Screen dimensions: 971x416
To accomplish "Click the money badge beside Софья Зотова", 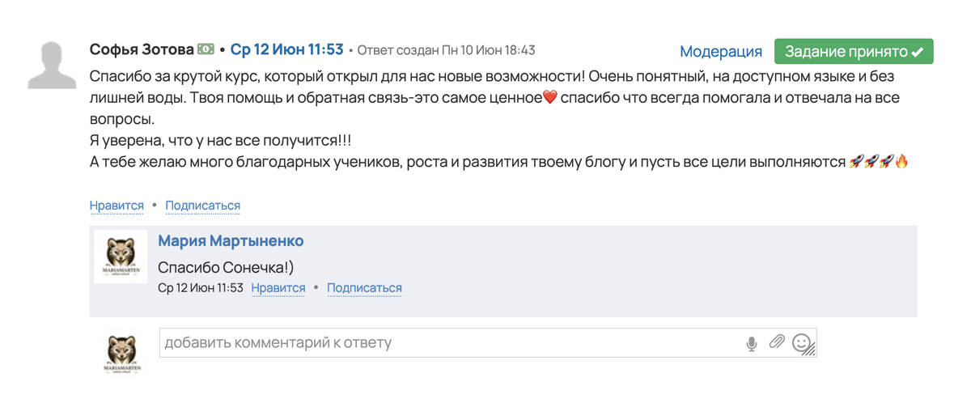I will pyautogui.click(x=206, y=50).
